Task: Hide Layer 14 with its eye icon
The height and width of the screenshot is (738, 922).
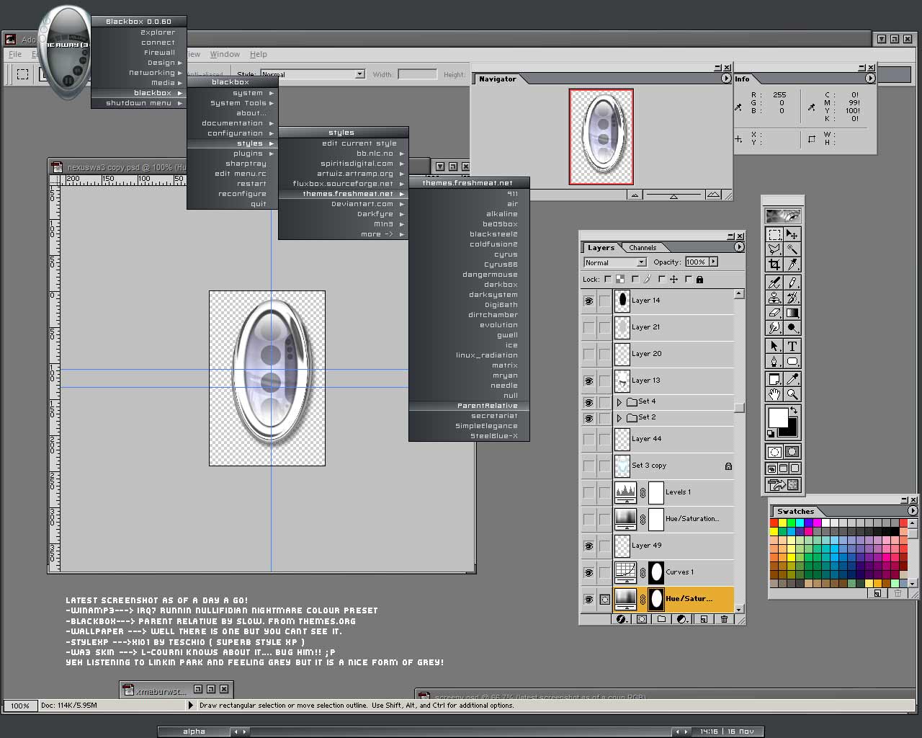Action: [588, 301]
